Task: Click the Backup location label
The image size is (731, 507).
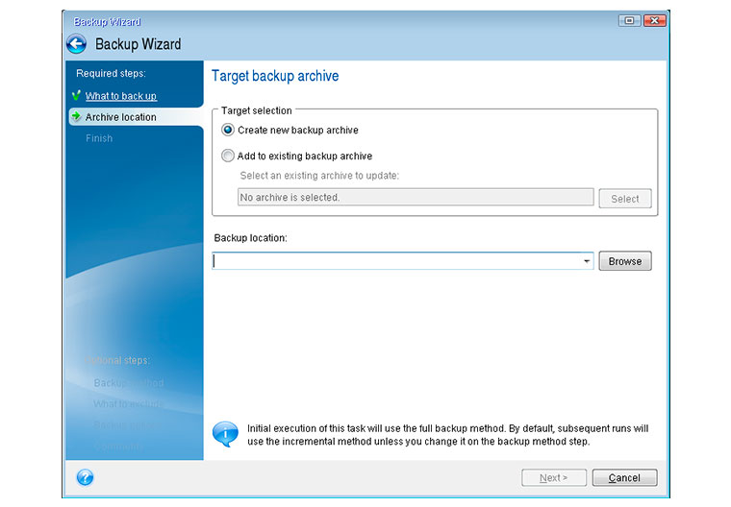Action: pos(250,238)
